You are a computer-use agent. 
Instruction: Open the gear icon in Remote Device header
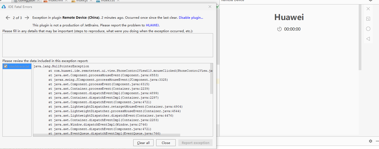click(x=371, y=1)
